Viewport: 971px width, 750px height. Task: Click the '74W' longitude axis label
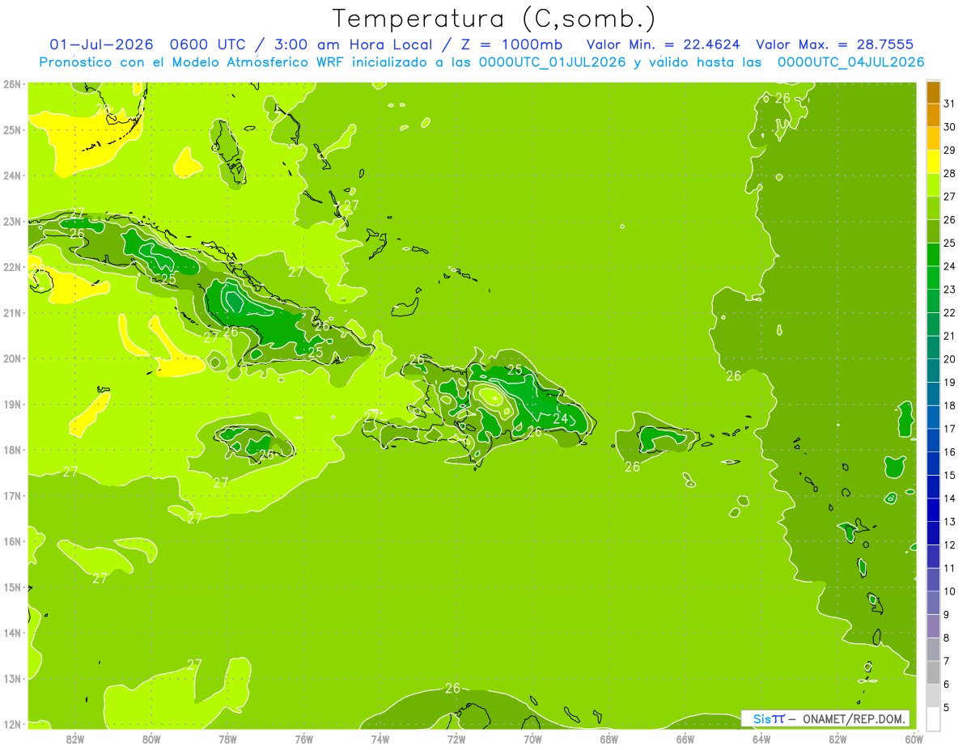(x=380, y=739)
